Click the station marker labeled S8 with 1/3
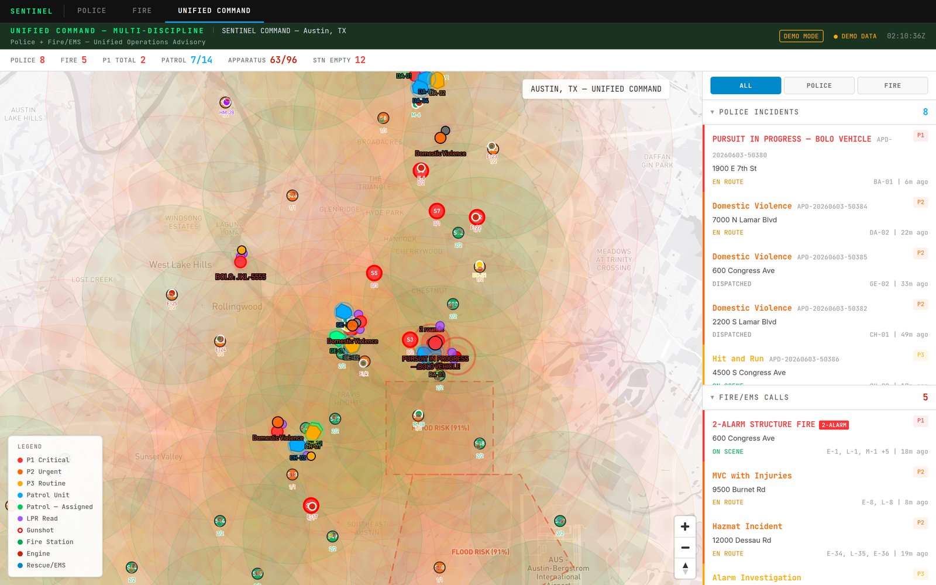This screenshot has width=936, height=585. pos(383,118)
